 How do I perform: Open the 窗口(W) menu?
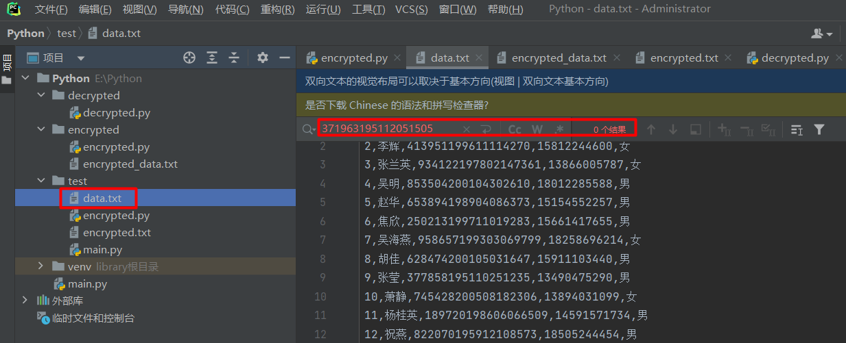pyautogui.click(x=458, y=10)
